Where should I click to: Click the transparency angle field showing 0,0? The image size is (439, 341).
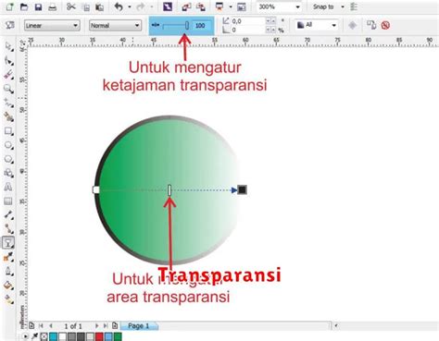(247, 21)
